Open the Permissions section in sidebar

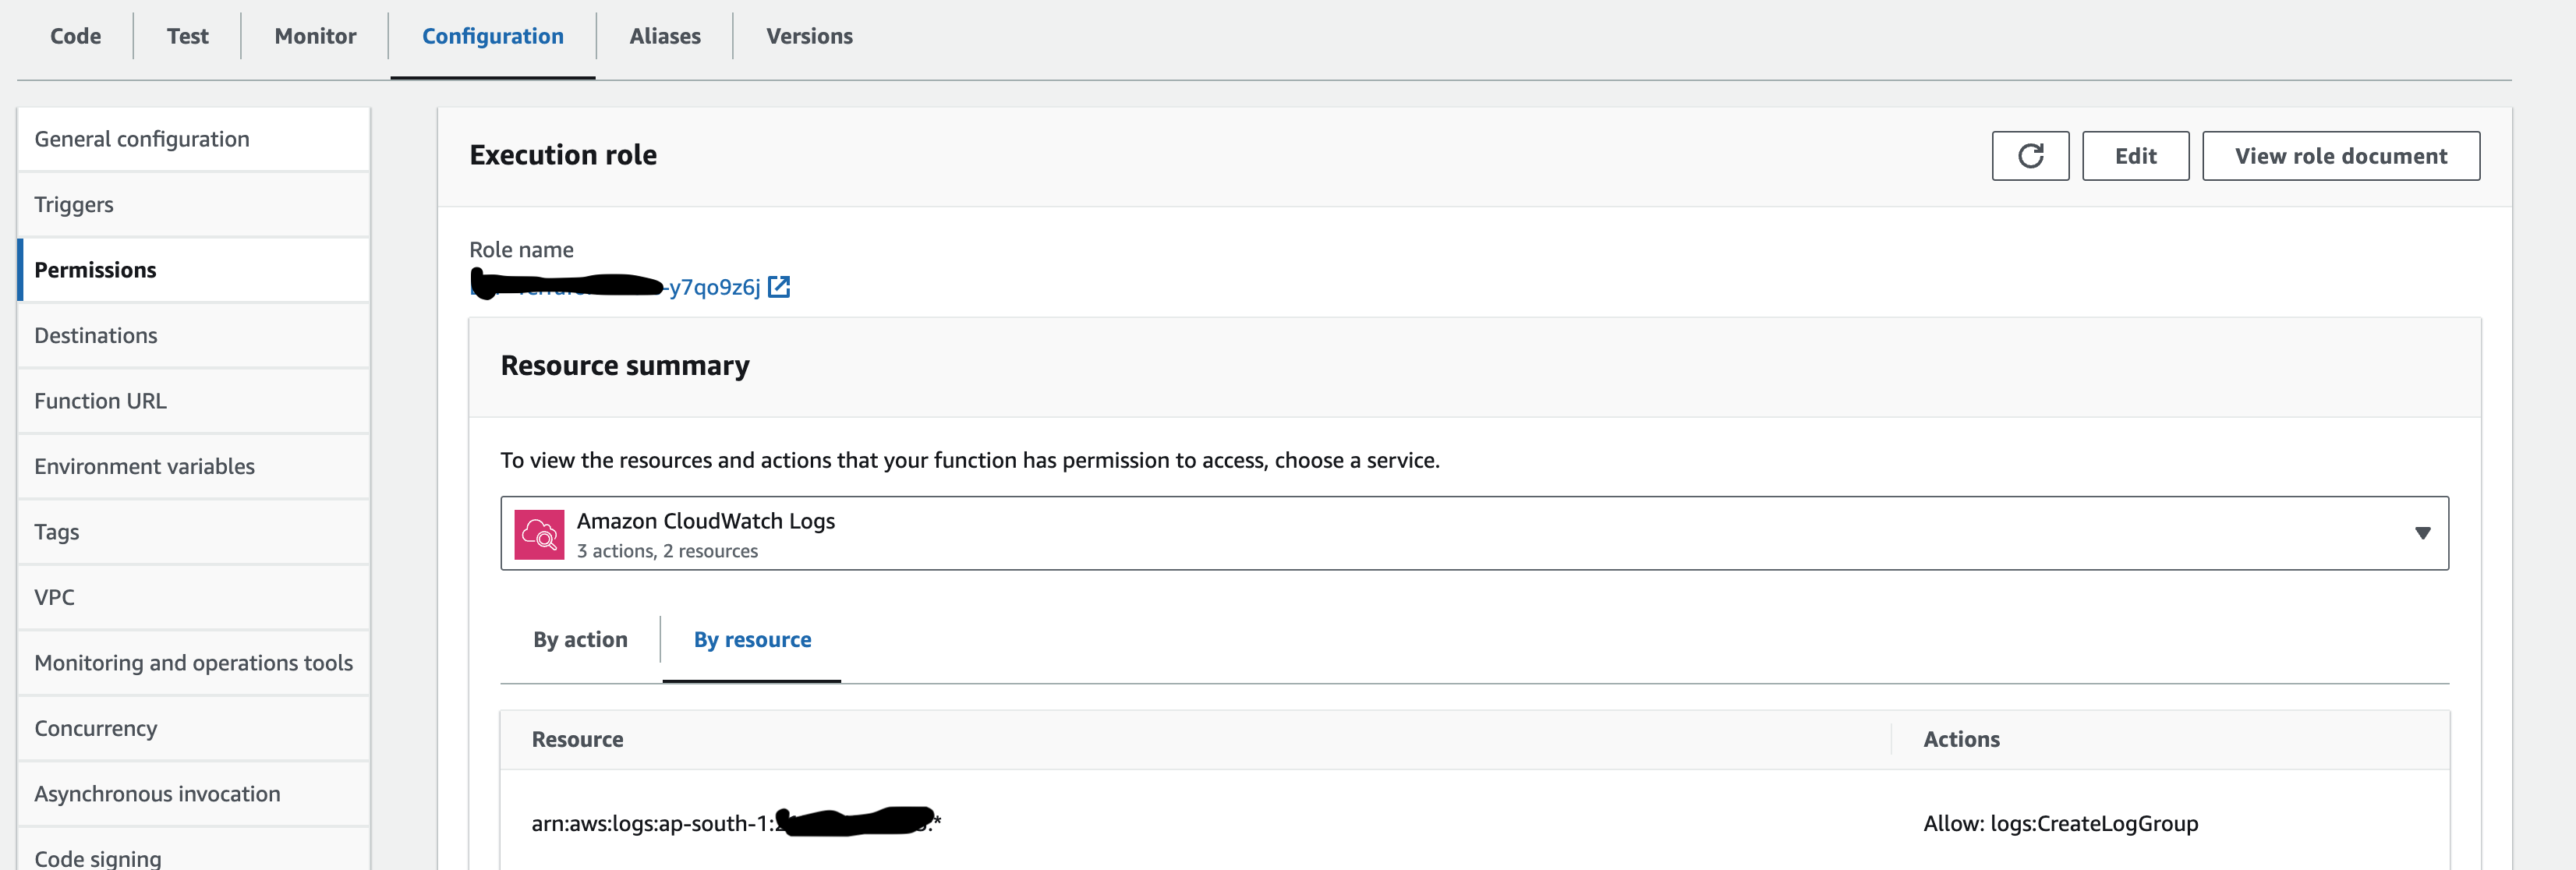[95, 269]
